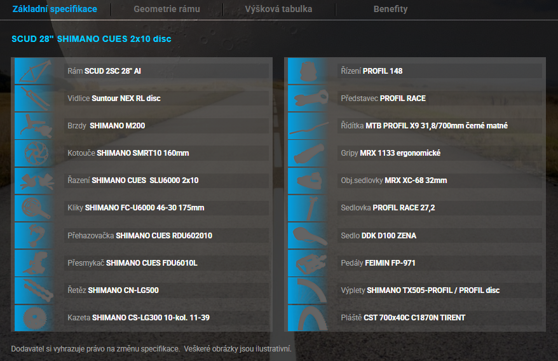Click the bike frame icon
Viewport: 558px width, 361px height.
34,71
